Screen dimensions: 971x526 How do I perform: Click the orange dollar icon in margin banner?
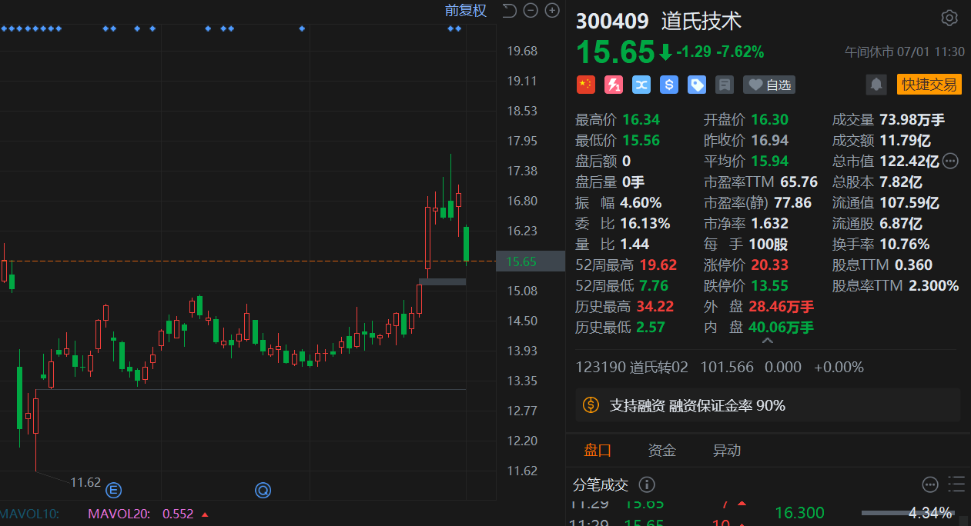point(591,404)
